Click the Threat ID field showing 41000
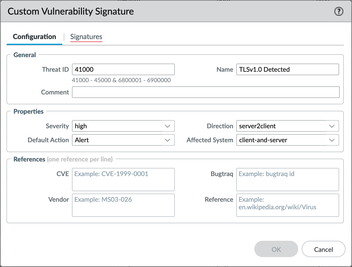 123,69
